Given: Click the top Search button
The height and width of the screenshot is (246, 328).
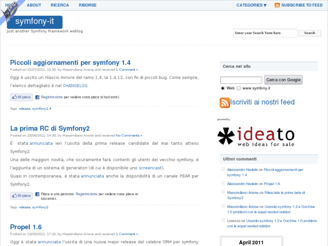Looking at the screenshot, I should (310, 33).
